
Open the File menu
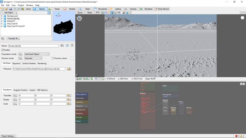[x=3, y=5]
